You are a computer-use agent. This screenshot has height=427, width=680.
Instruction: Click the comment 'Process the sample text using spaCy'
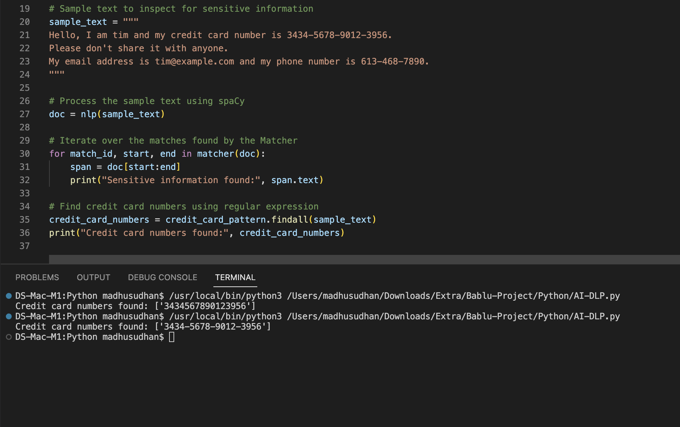147,101
